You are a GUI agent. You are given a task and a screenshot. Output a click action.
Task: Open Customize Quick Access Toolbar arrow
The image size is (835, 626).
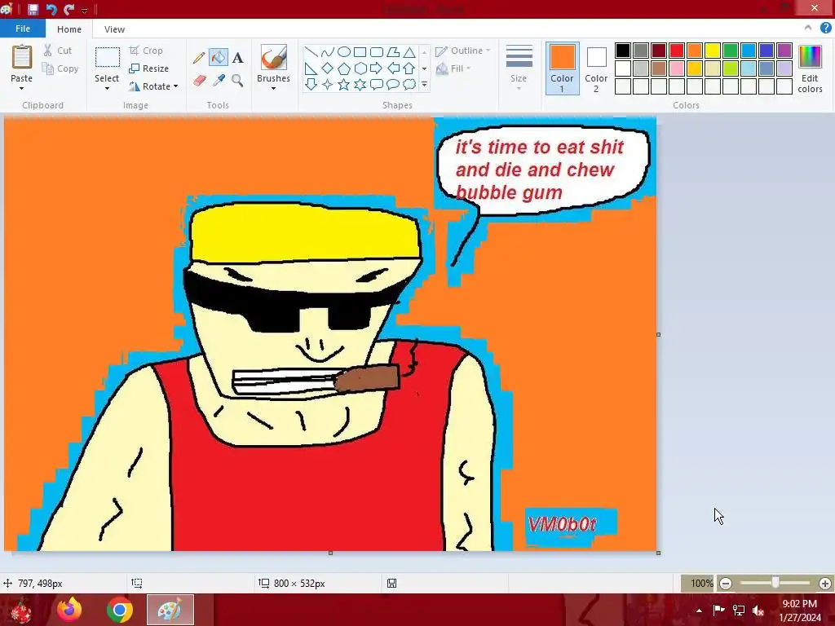tap(85, 10)
